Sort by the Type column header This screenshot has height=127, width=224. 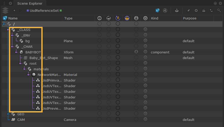(68, 18)
